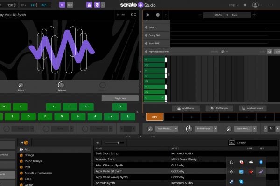Open the user account profile icon

255,5
